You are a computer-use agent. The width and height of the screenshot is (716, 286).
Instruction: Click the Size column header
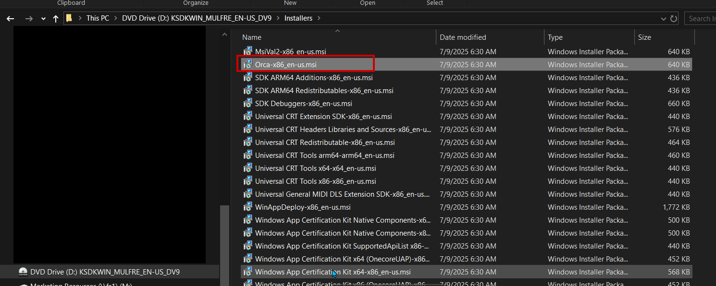click(x=644, y=37)
